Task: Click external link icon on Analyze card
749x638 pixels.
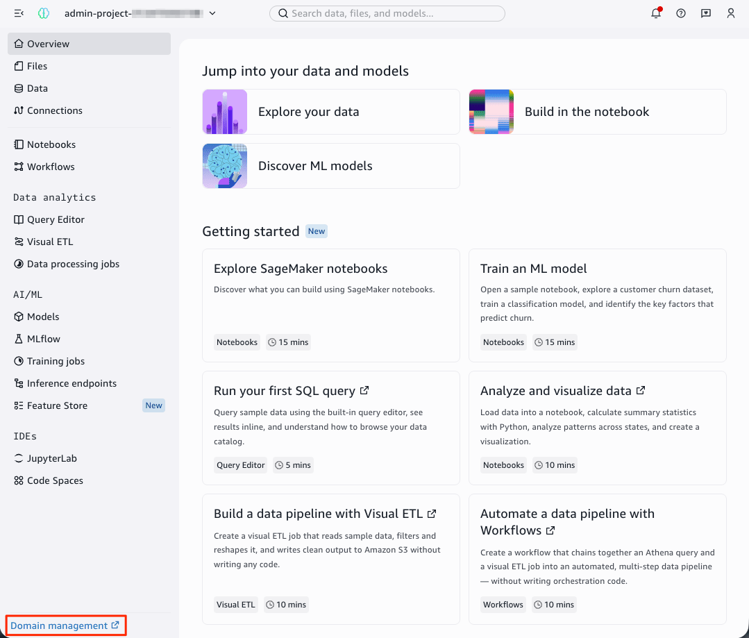Action: [x=641, y=390]
